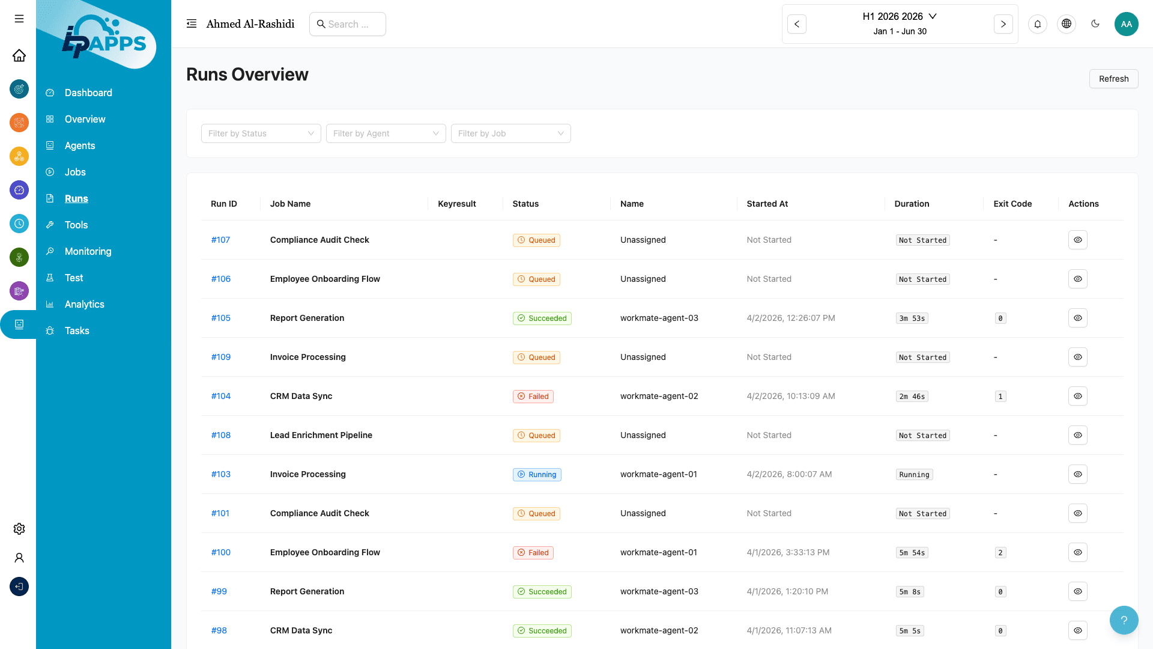Open the search field's magnifier icon
Screen dimensions: 1153x649
click(321, 24)
